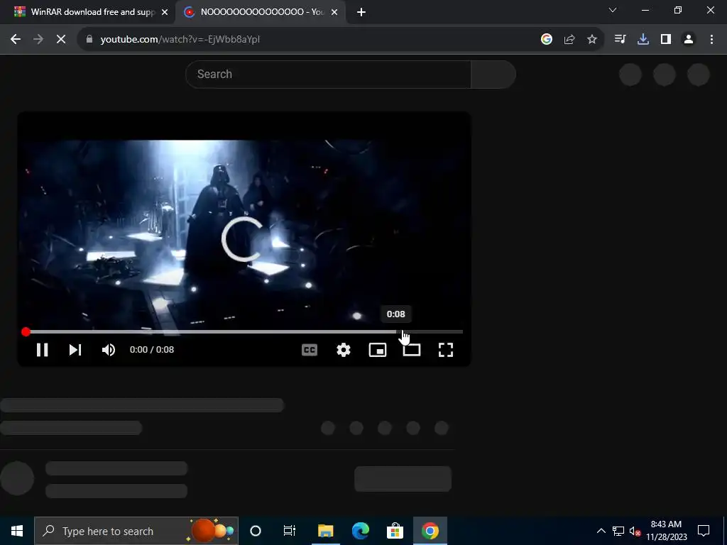Switch to theater mode
The width and height of the screenshot is (727, 545).
(x=412, y=350)
